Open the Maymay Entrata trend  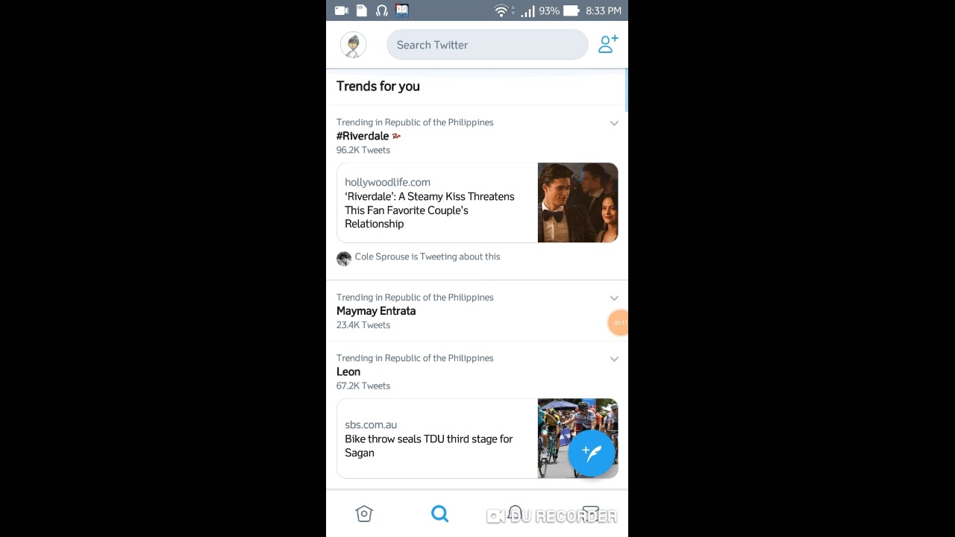tap(376, 311)
